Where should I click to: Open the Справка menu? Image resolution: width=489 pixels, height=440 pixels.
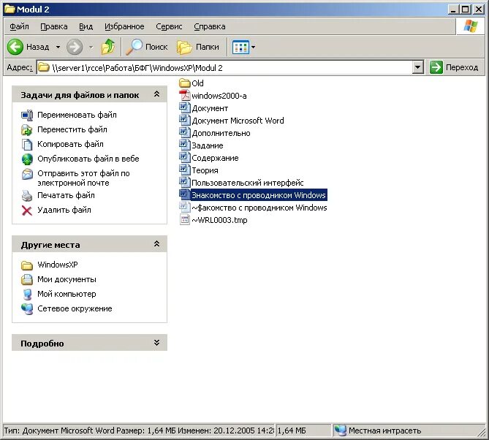click(x=210, y=26)
